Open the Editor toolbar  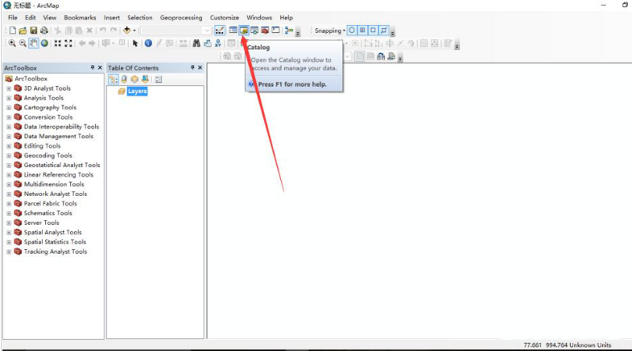pyautogui.click(x=220, y=31)
